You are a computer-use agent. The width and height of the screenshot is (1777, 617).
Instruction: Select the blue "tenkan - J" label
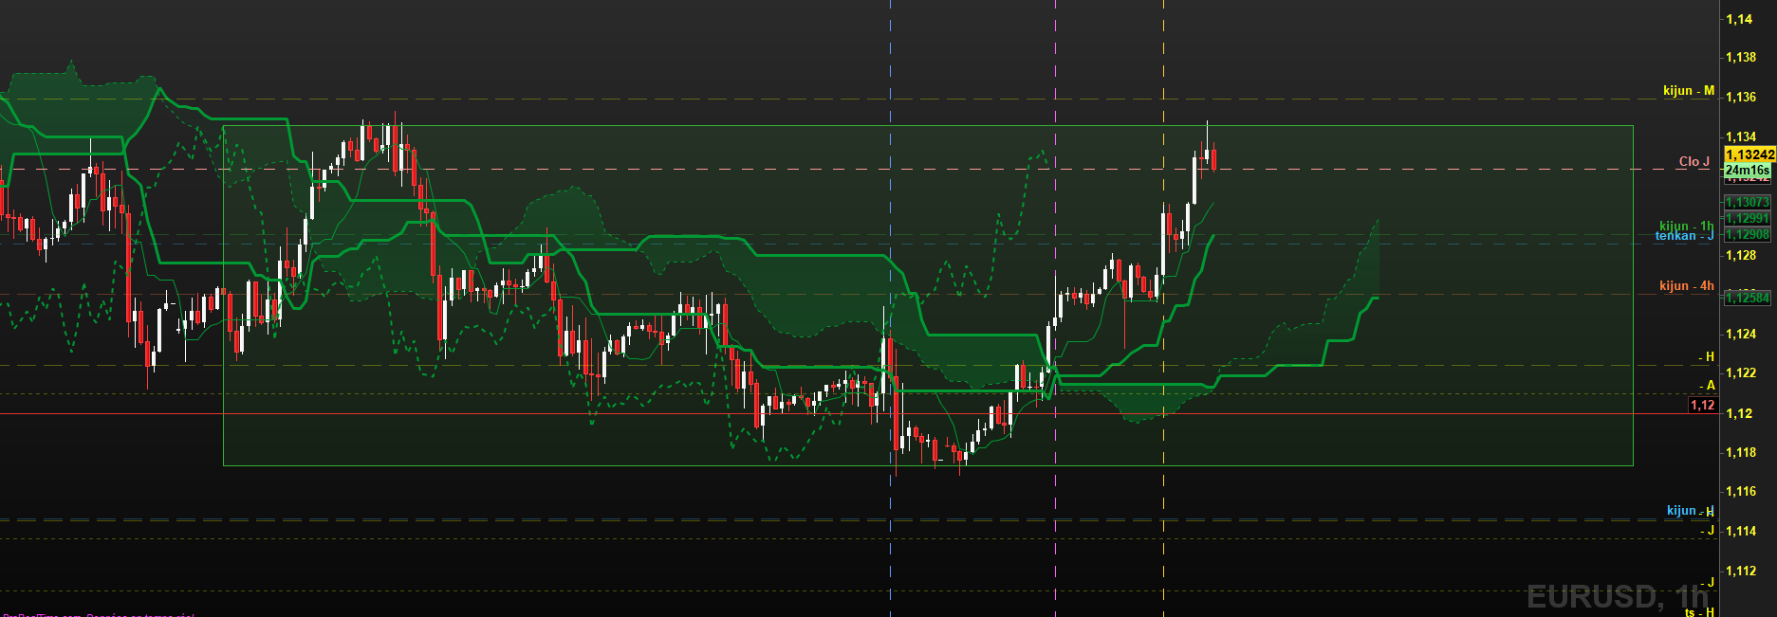tap(1684, 236)
